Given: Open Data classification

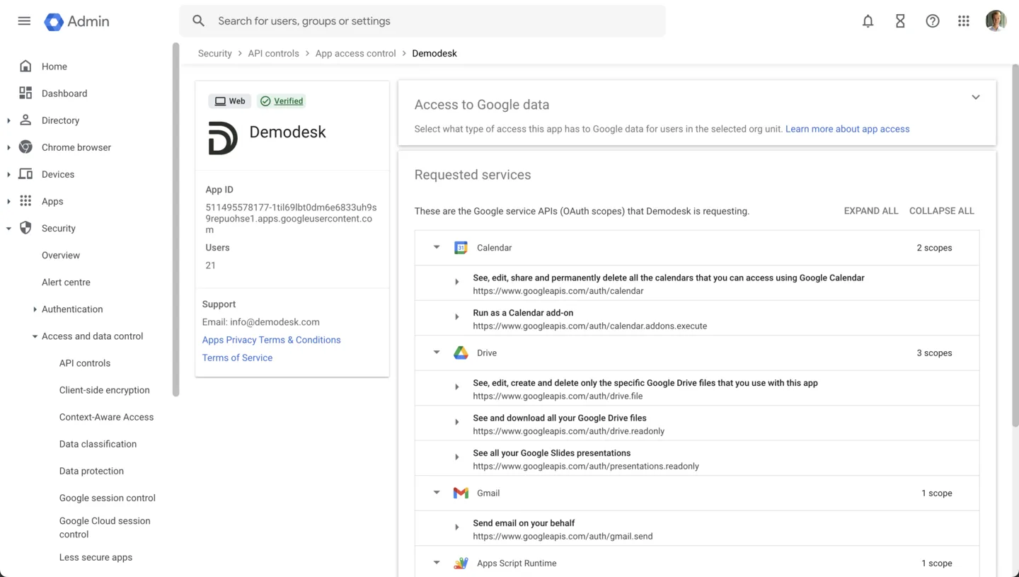Looking at the screenshot, I should pos(98,444).
